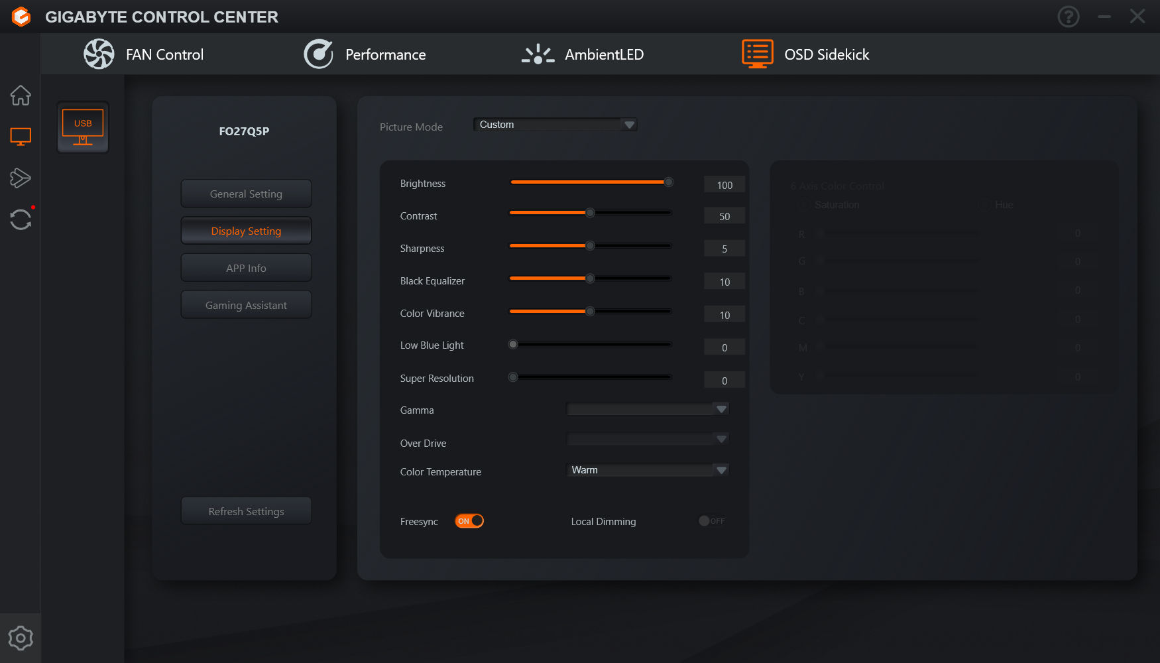
Task: Close the Gigabyte Control Center window
Action: tap(1137, 17)
